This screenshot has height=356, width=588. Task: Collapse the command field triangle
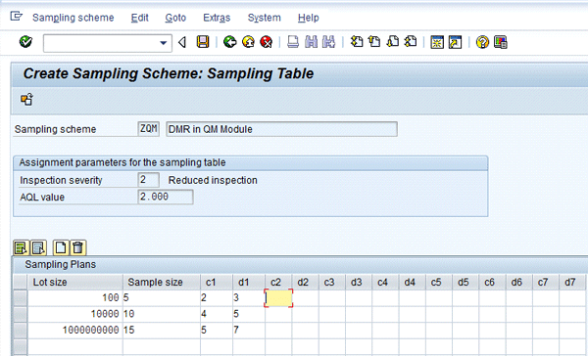click(182, 42)
